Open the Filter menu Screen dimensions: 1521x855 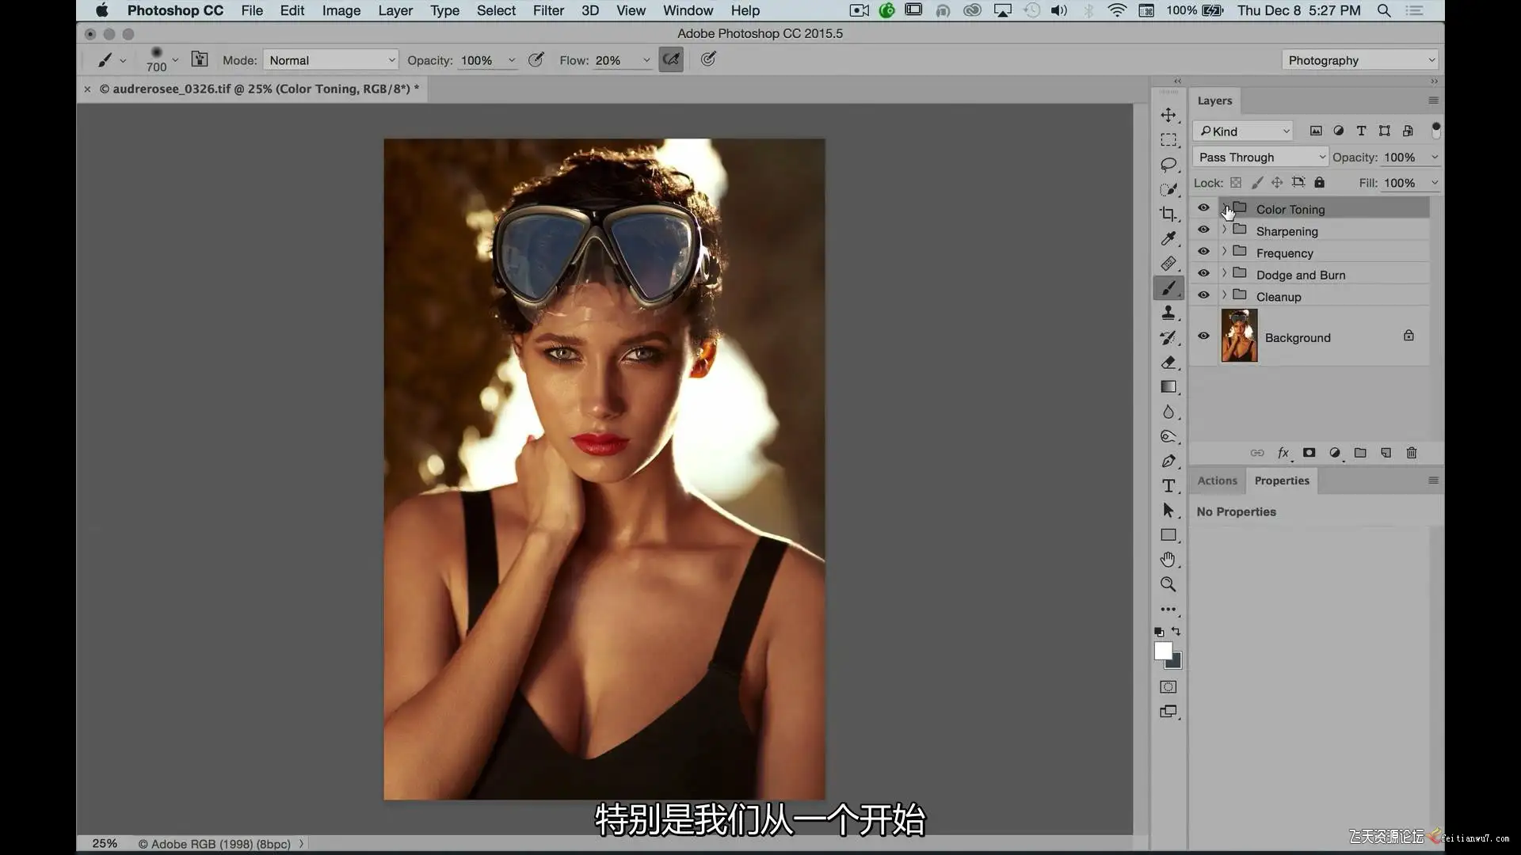[x=547, y=10]
